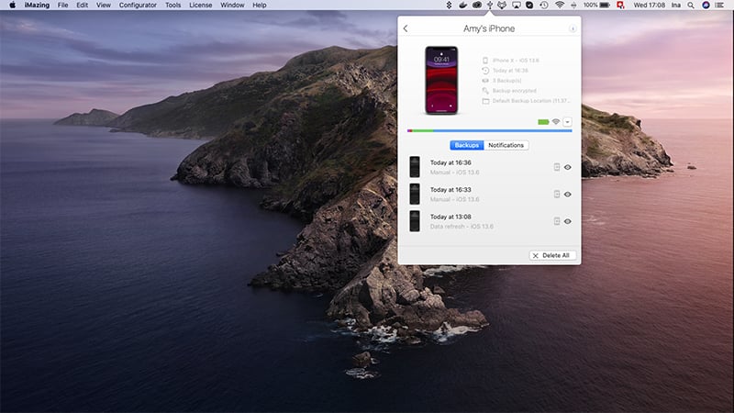This screenshot has height=413, width=734.
Task: Open the Notification Center list icon
Action: coord(719,6)
